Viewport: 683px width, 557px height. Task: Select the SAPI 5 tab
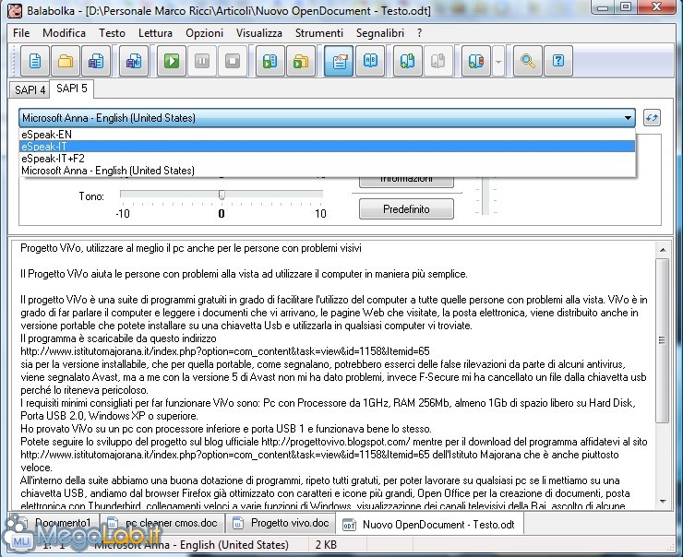coord(71,89)
